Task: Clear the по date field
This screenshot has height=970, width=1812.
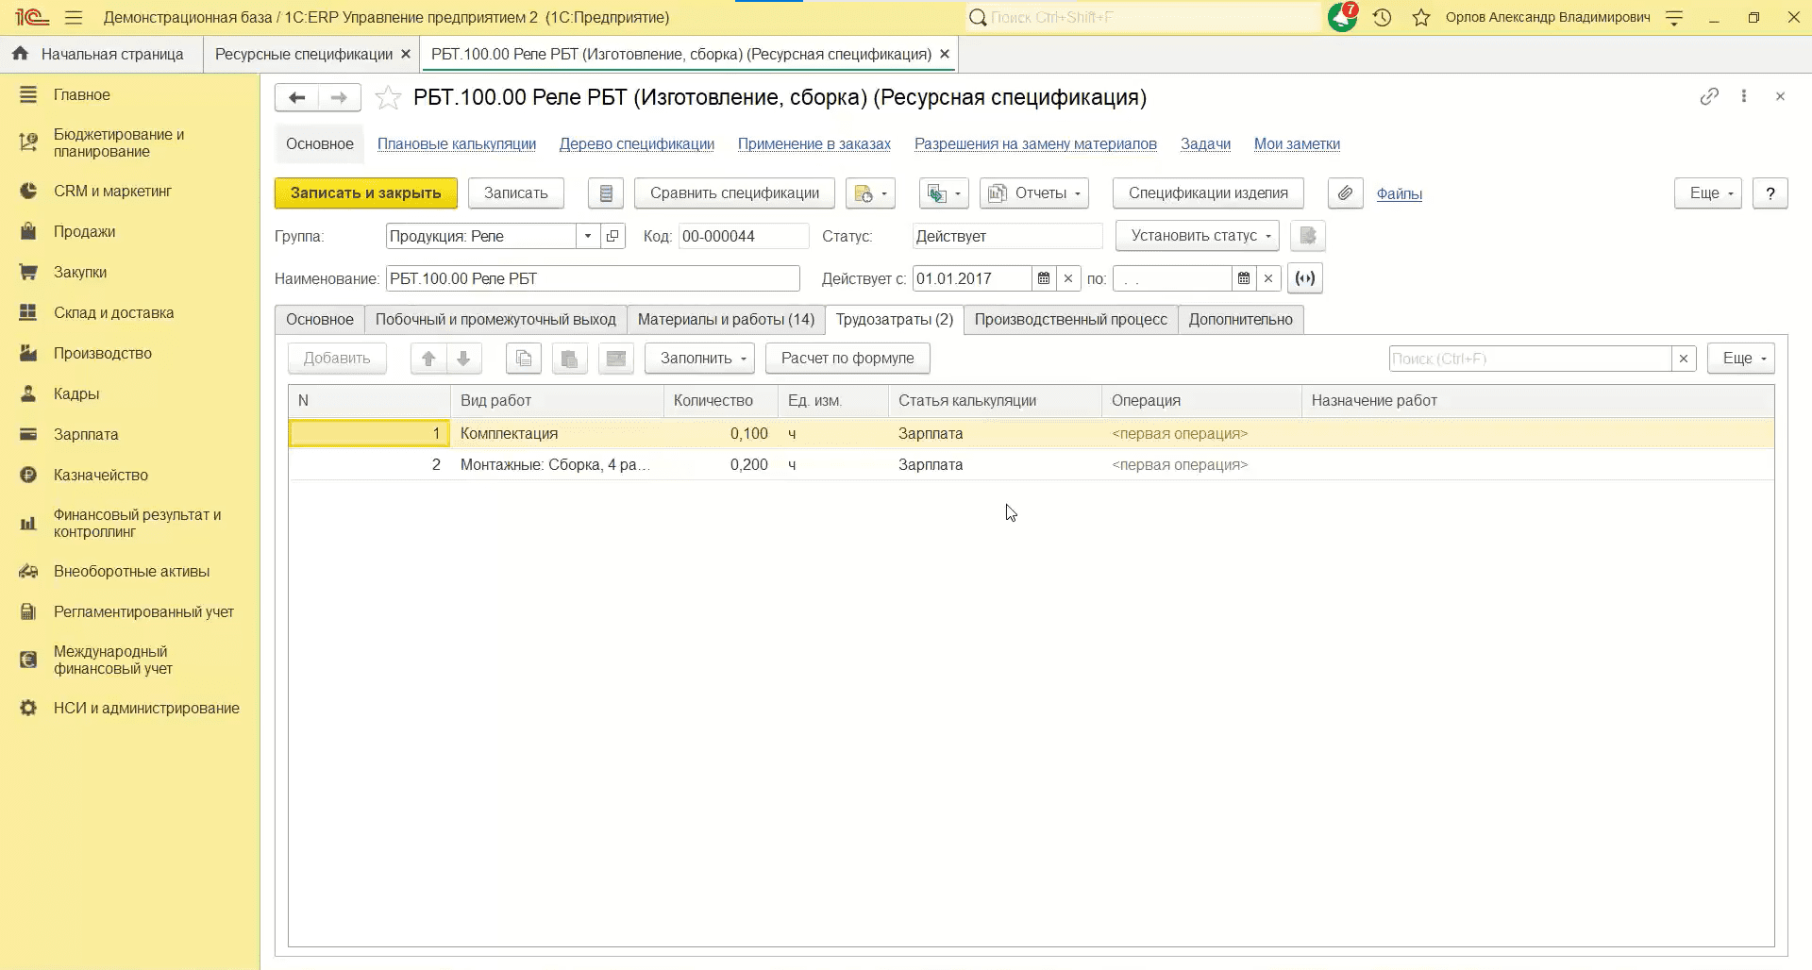Action: (x=1268, y=278)
